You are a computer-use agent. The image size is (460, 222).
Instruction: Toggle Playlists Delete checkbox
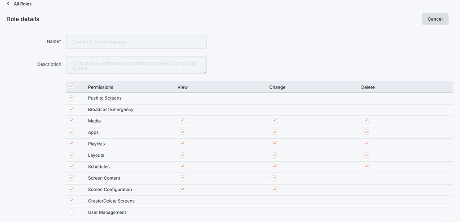[x=366, y=144]
